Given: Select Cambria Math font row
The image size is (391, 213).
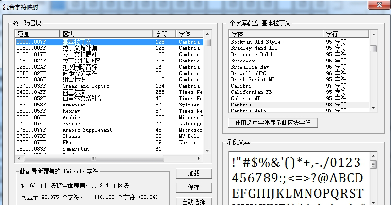Looking at the screenshot, I should (299, 110).
